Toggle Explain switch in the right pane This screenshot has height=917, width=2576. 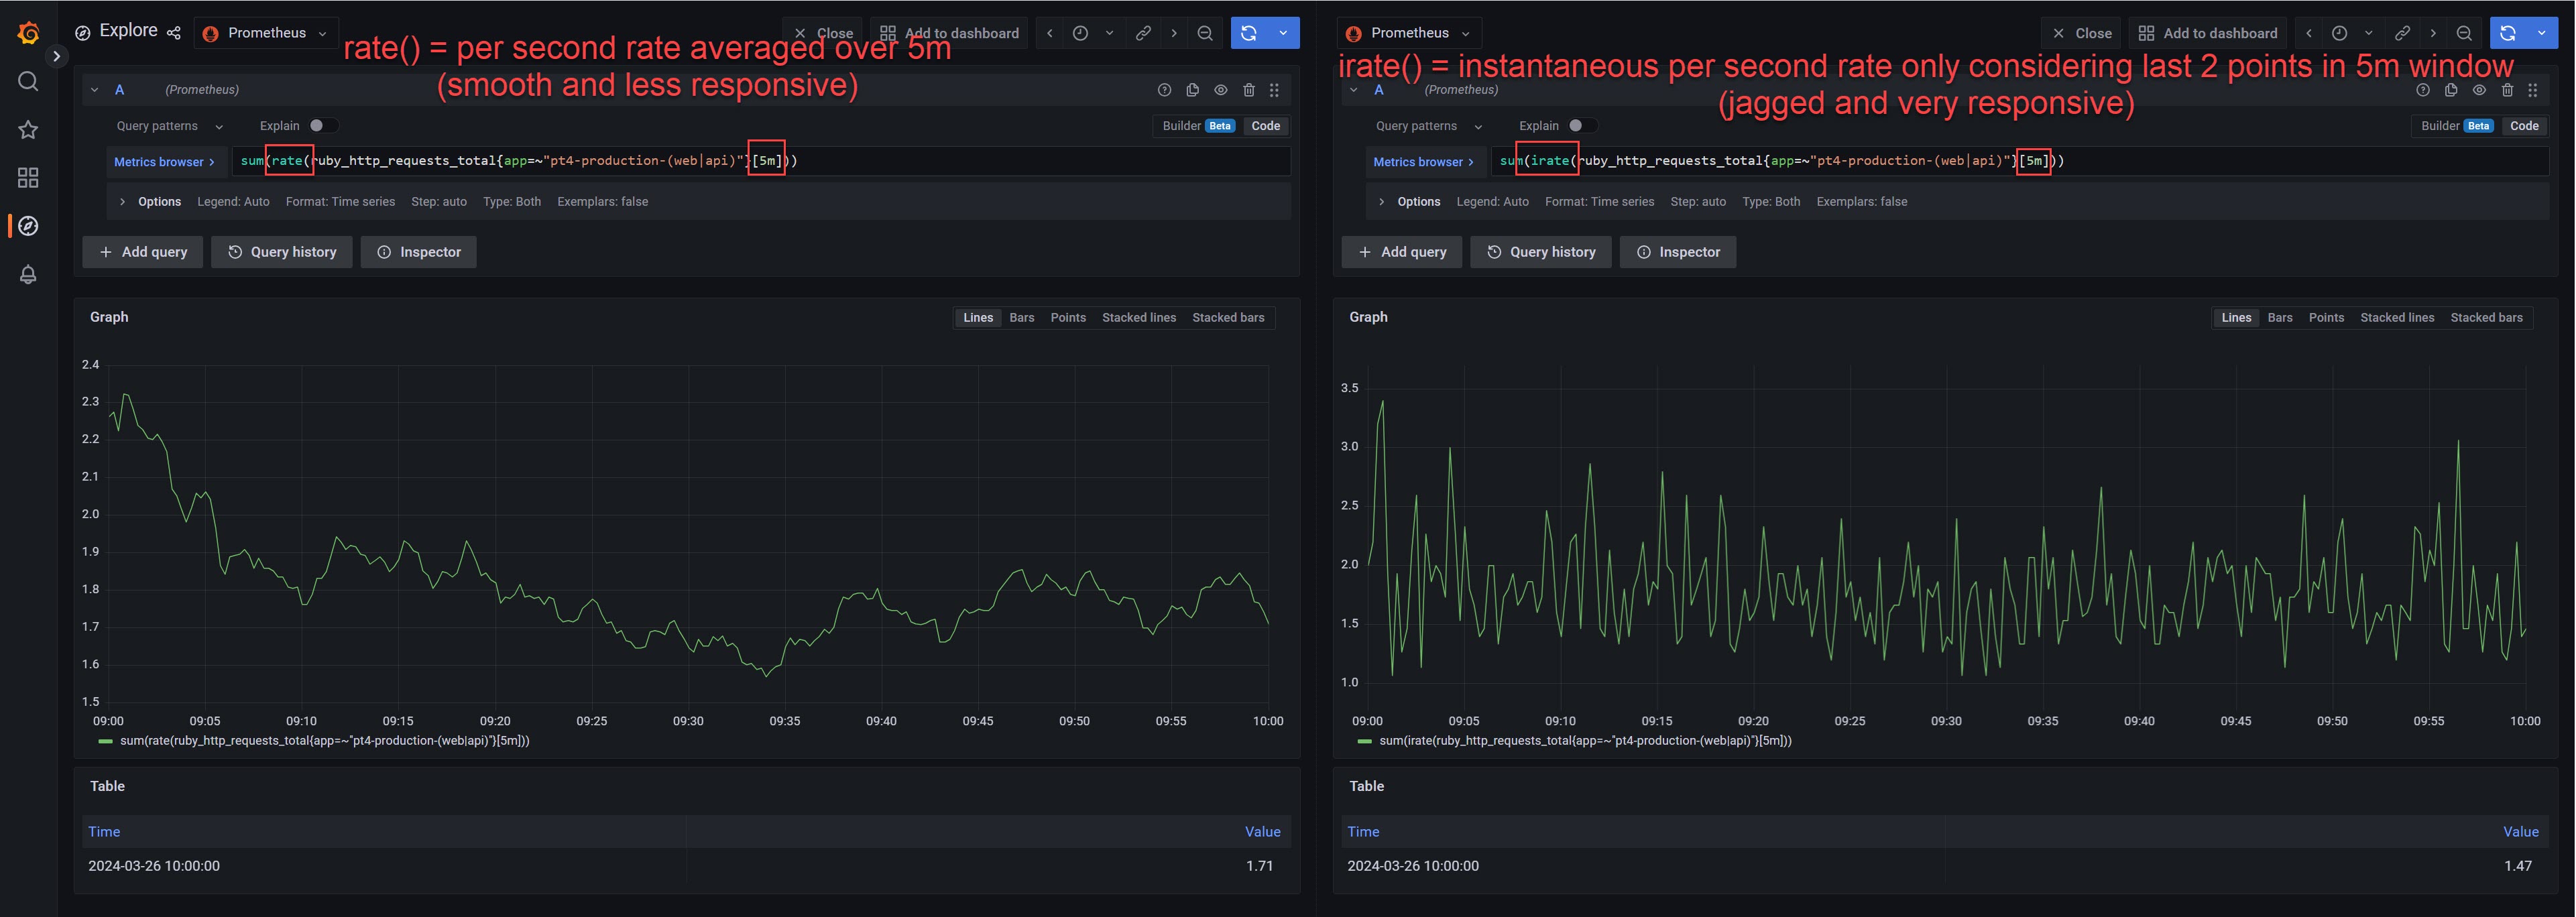coord(1581,126)
